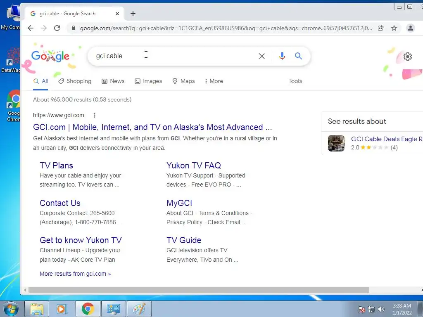Viewport: 423px width, 317px height.
Task: View site info via the padlock icon
Action: pos(73,28)
